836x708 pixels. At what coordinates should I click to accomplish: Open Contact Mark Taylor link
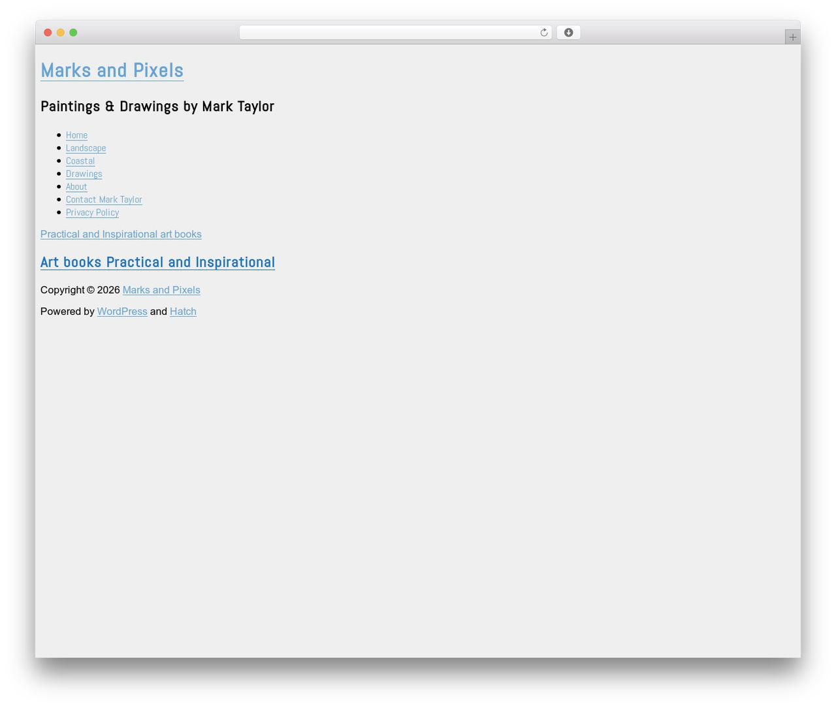pos(104,199)
